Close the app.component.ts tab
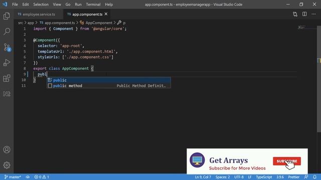Image resolution: width=321 pixels, height=180 pixels. 106,14
